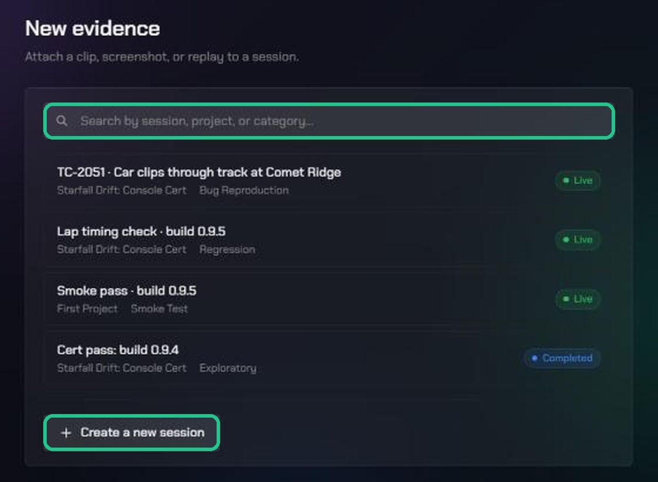Select TC-2051 Car clips through track session
The width and height of the screenshot is (658, 482).
(329, 180)
